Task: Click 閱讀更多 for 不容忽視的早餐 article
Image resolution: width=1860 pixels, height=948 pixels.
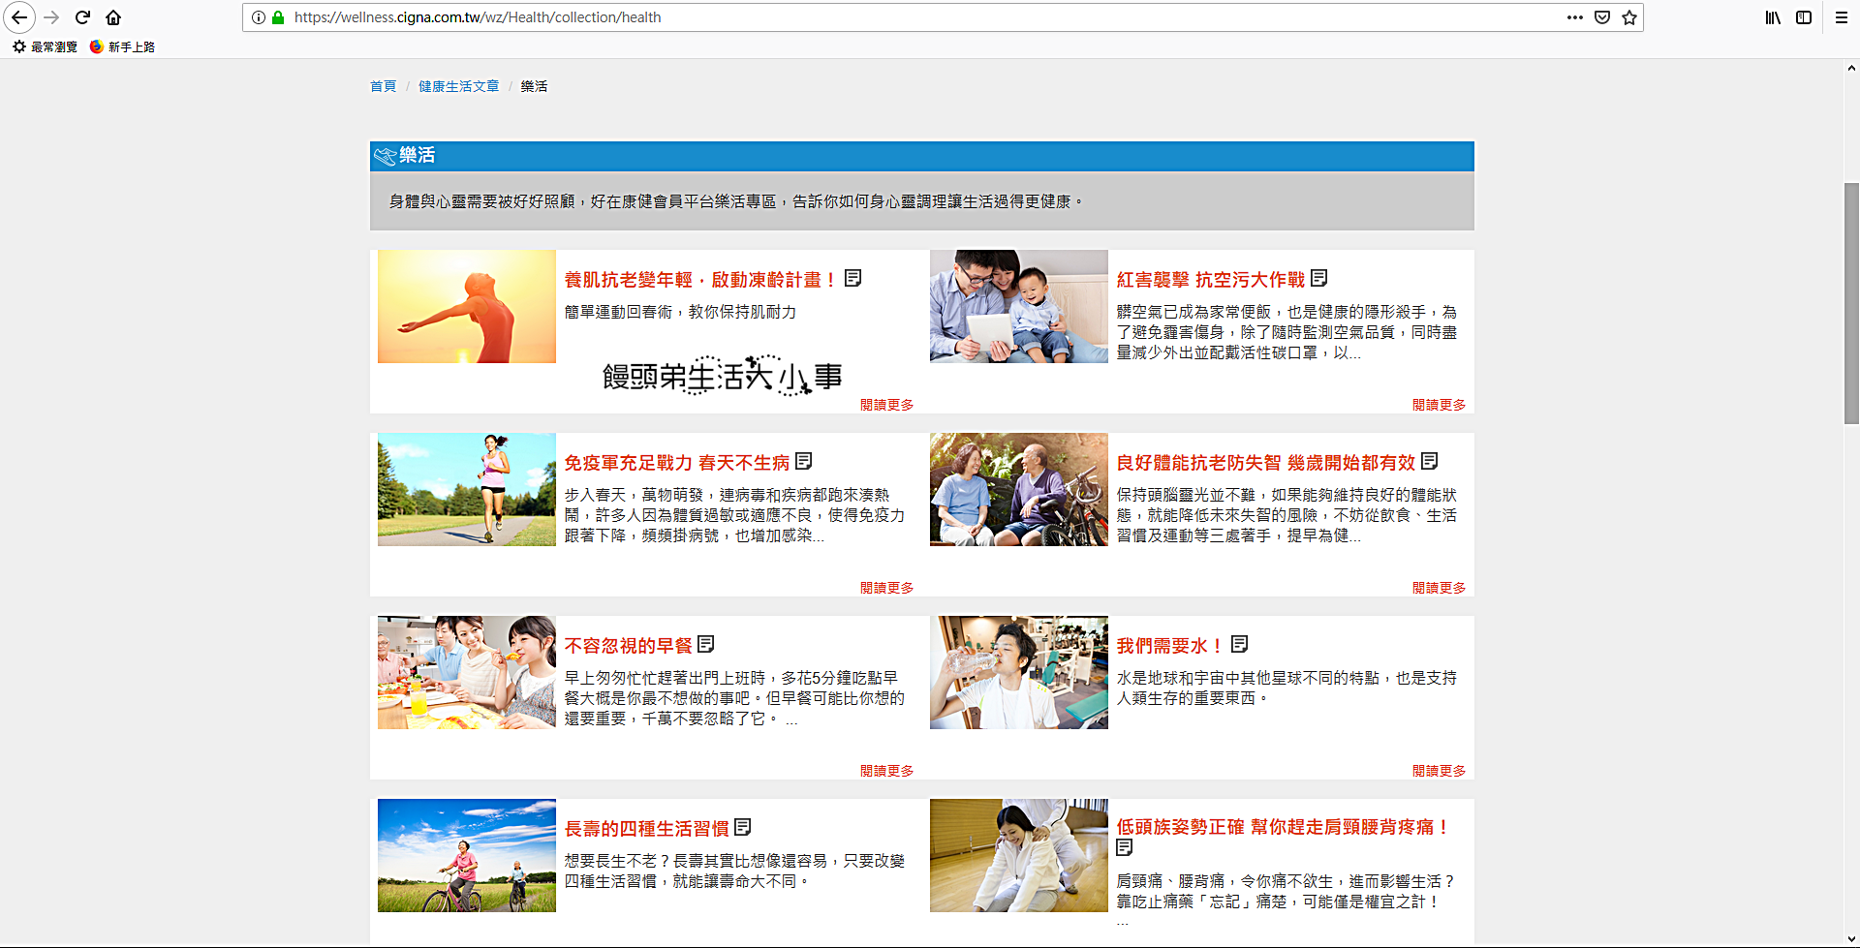Action: coord(886,771)
